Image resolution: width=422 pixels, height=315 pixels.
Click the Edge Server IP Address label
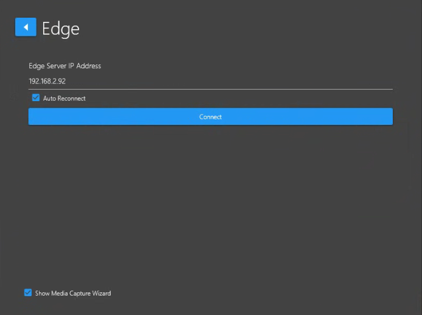[65, 66]
